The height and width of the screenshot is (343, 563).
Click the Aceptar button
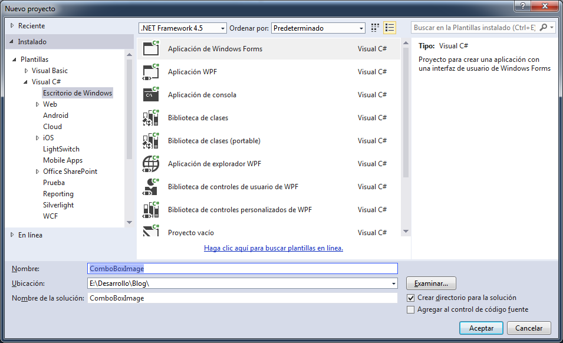pos(481,328)
